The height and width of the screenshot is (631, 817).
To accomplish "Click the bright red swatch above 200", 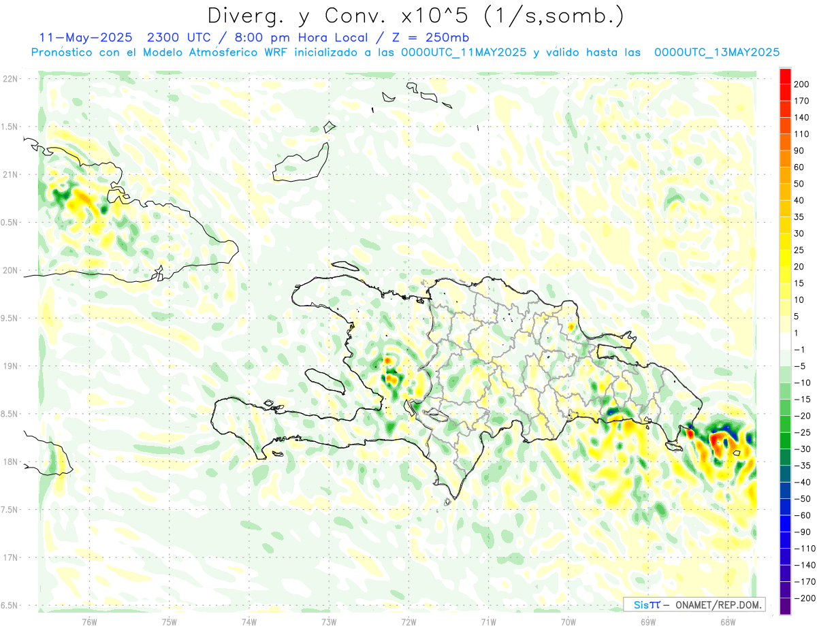I will pos(785,76).
